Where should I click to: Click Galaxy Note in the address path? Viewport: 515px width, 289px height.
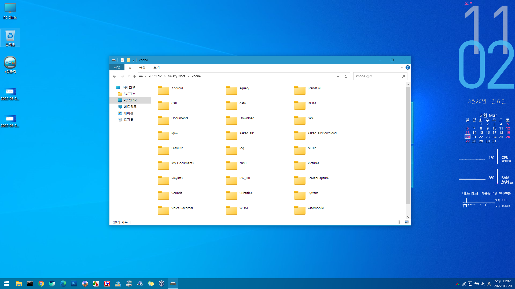176,76
